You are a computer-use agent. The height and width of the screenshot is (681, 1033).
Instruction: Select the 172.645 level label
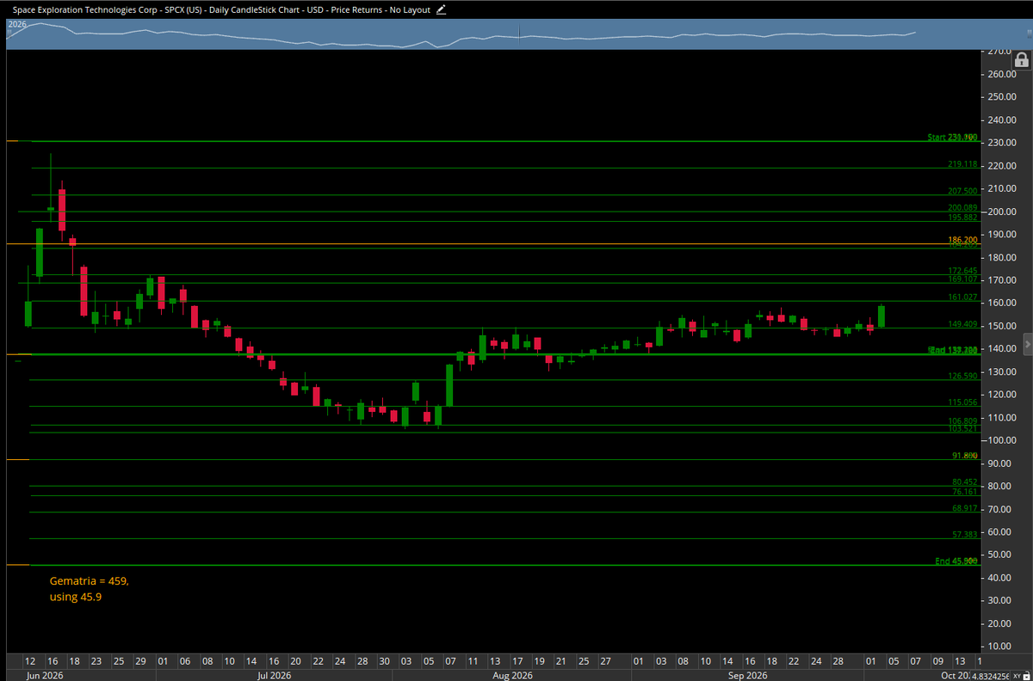click(x=962, y=271)
